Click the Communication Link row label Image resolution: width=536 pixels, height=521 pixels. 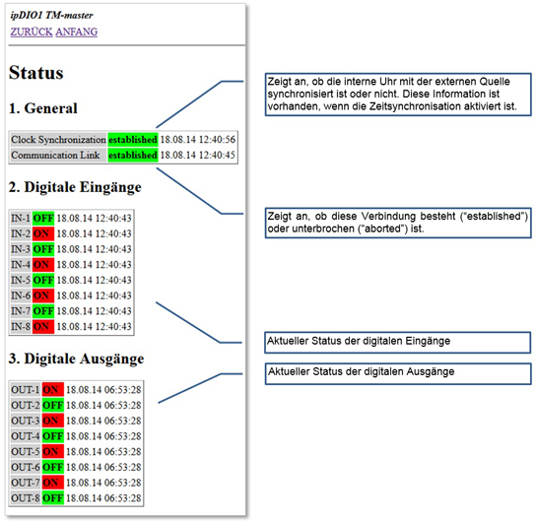(58, 155)
